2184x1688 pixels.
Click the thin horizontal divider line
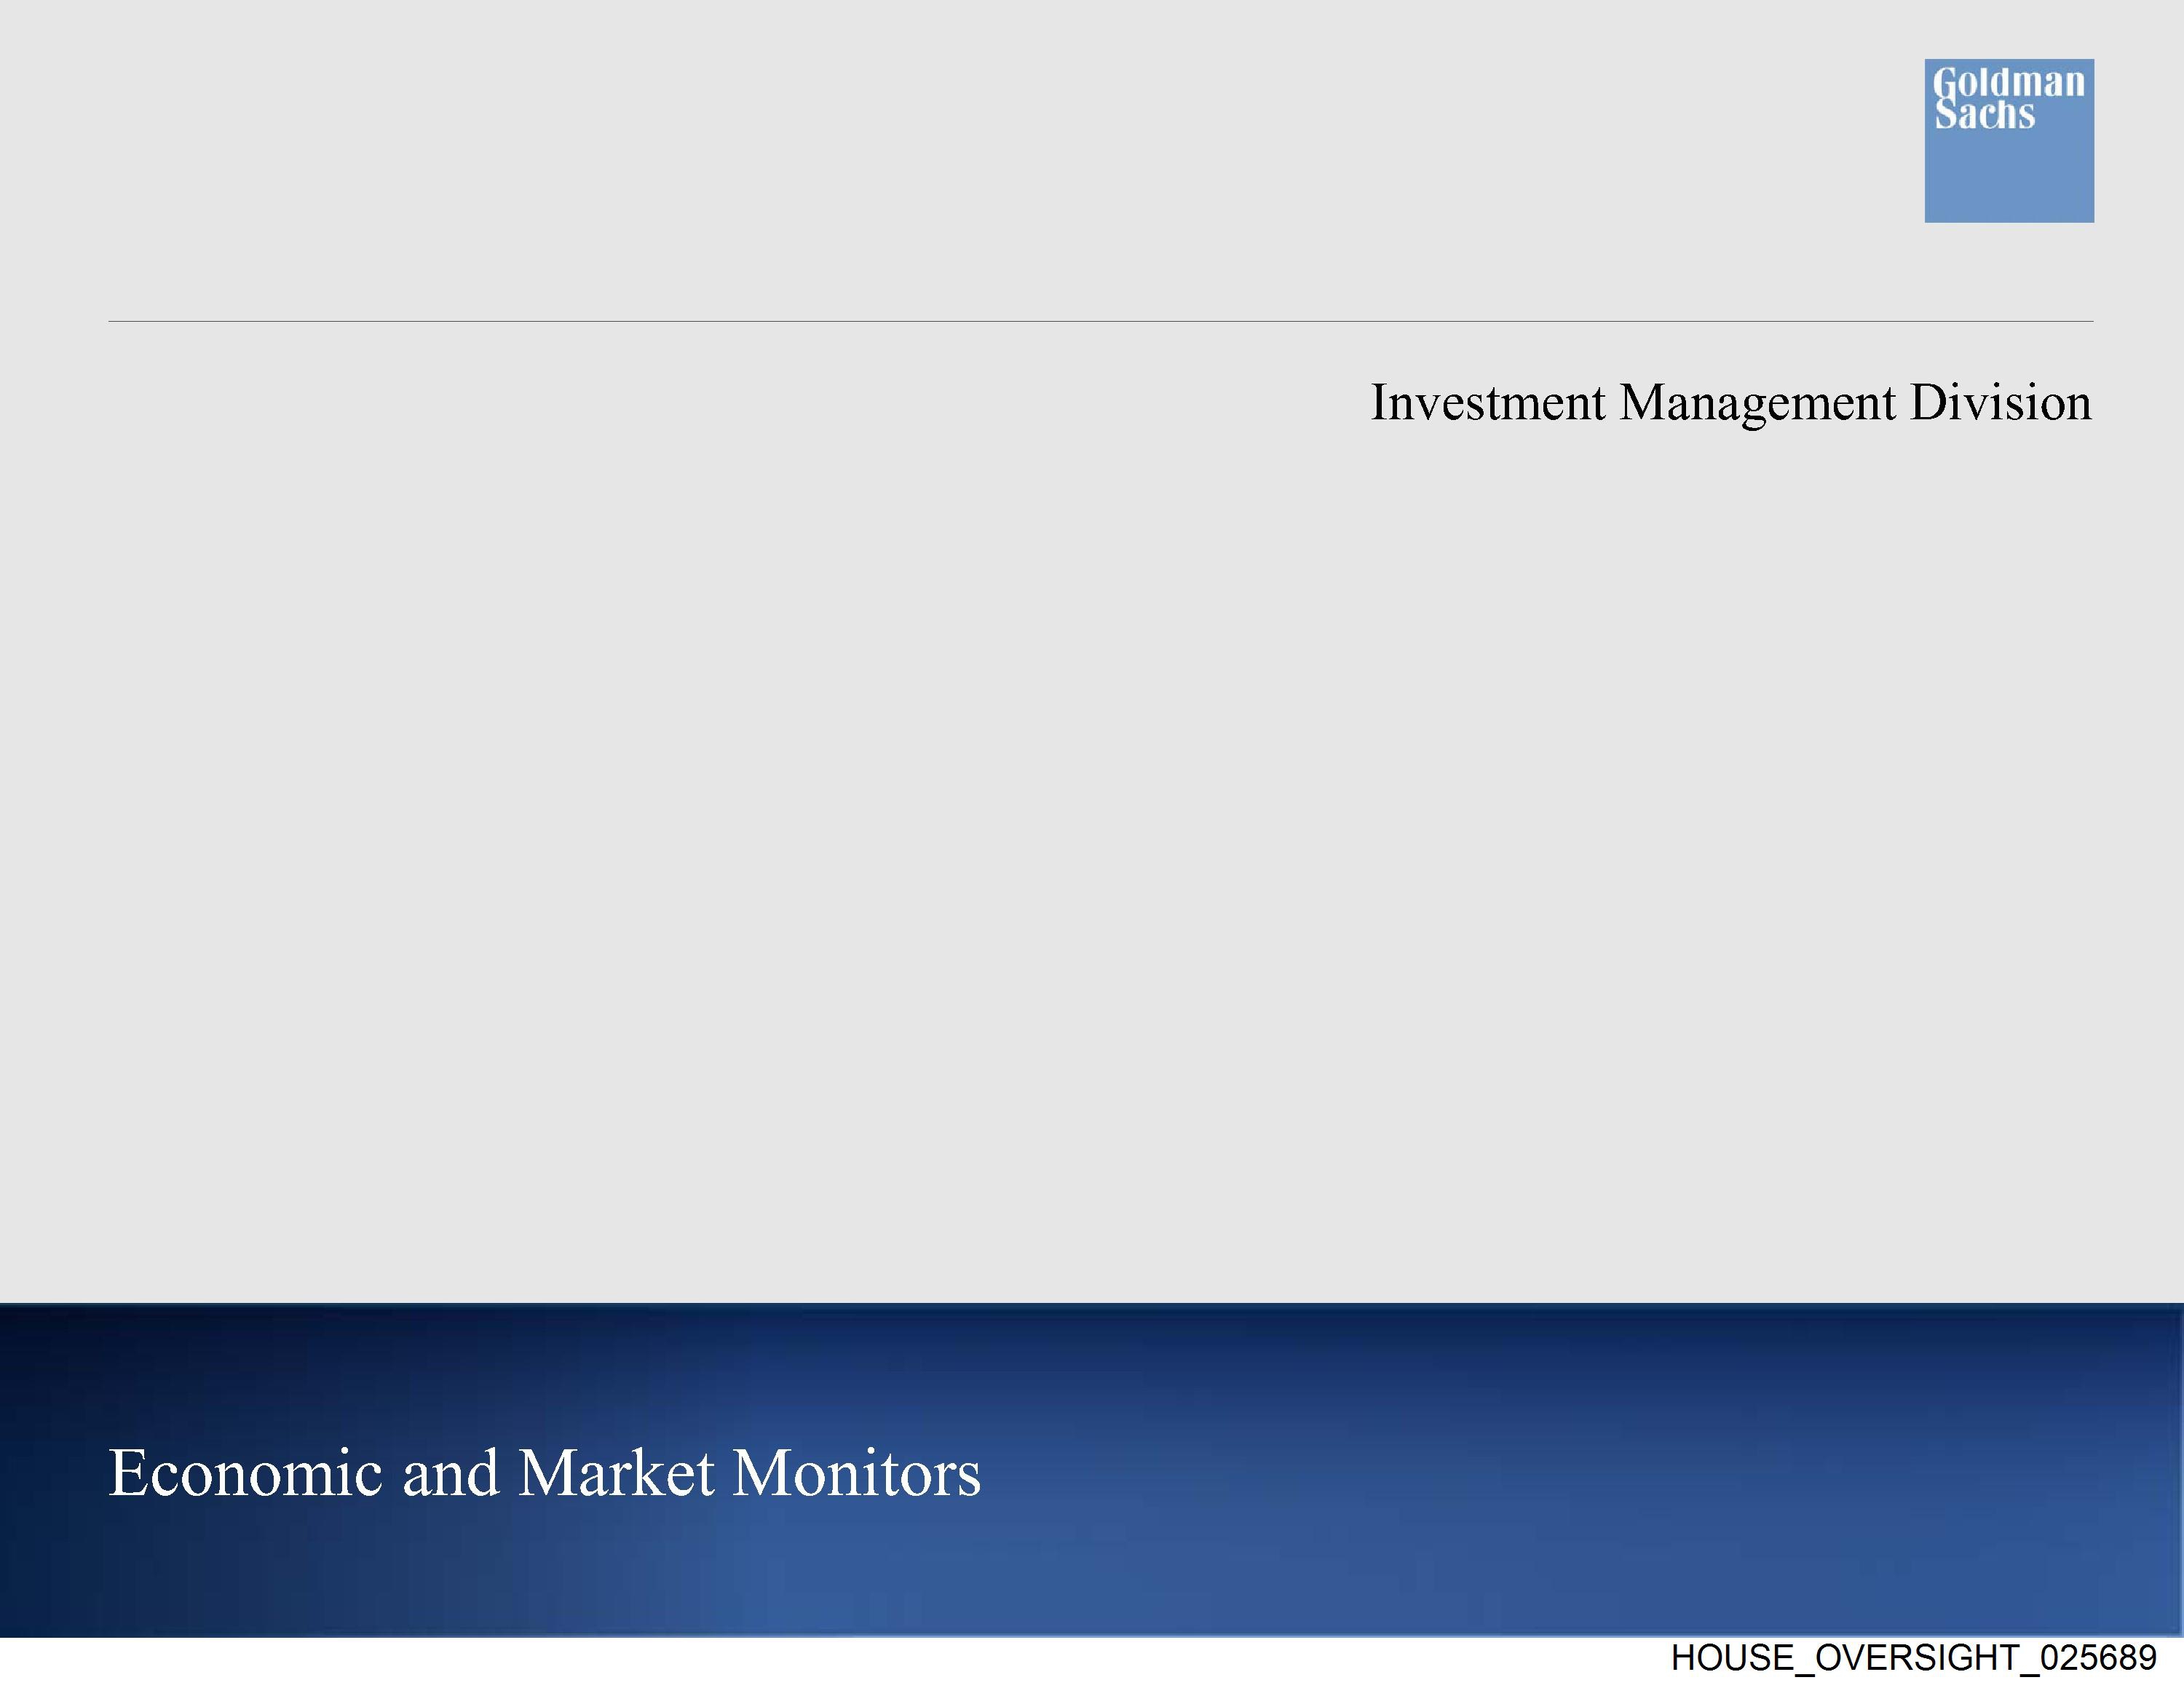coord(1100,321)
